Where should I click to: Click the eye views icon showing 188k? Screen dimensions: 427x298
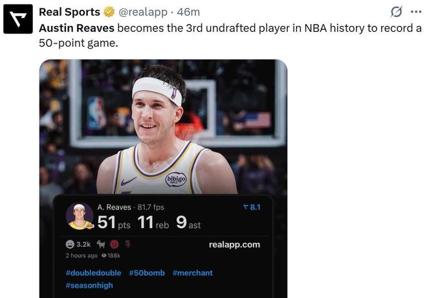coord(104,255)
